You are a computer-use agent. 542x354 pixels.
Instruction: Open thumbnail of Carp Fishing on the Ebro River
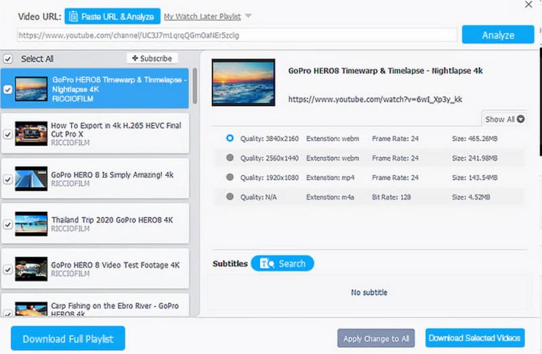click(x=31, y=309)
